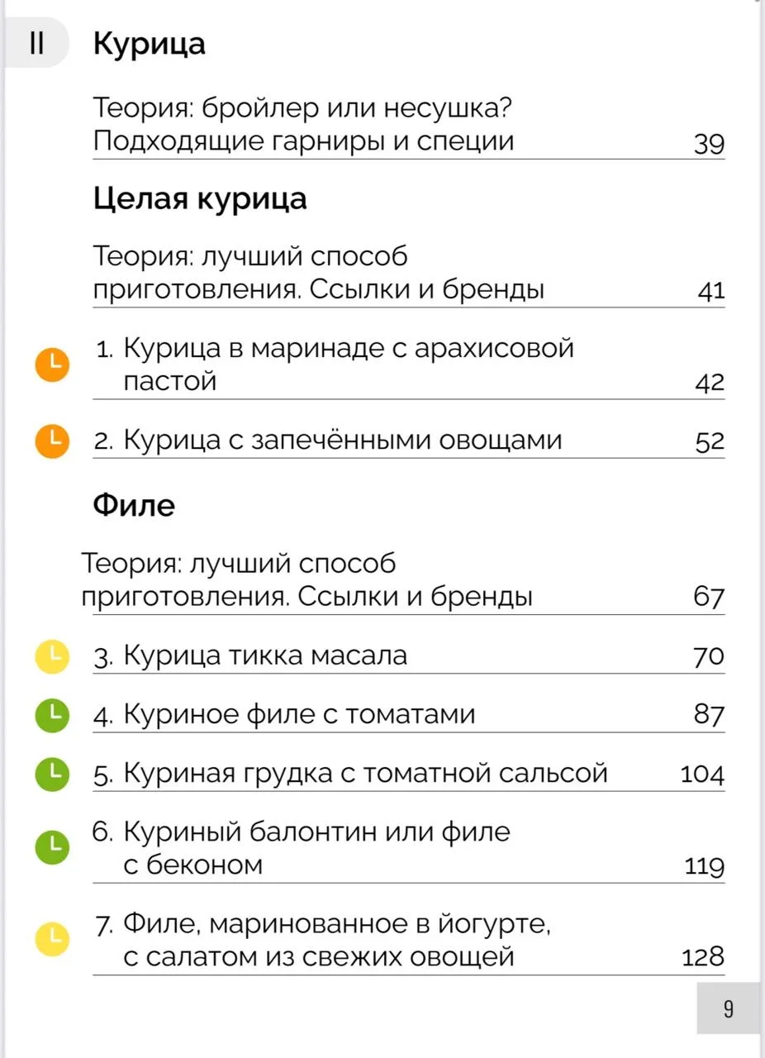
Task: Click green clock icon beside Куриное филе с томатами
Action: pos(50,715)
